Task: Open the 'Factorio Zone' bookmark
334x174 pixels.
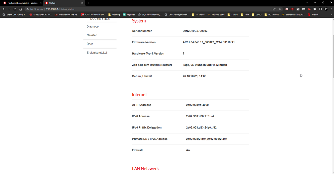Action: pos(216,15)
